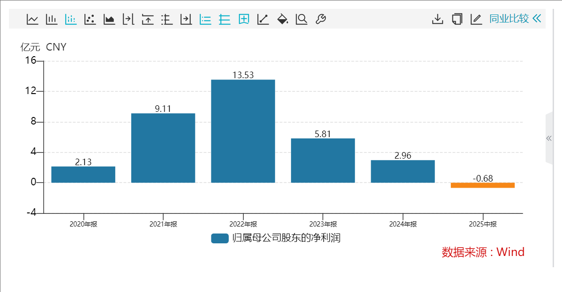Select the bar chart icon

(52, 19)
